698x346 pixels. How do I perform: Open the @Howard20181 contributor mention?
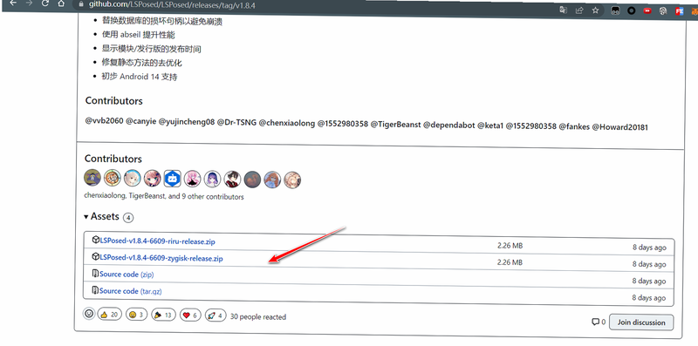pyautogui.click(x=619, y=126)
